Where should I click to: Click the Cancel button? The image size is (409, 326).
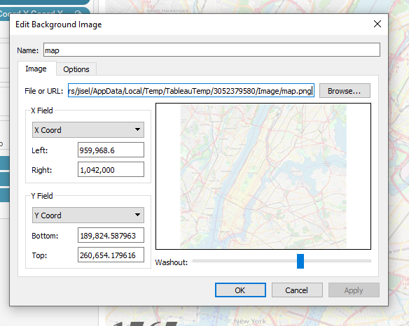pos(297,290)
